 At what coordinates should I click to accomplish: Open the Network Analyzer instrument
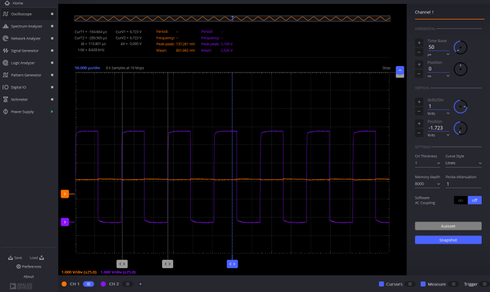pos(25,38)
